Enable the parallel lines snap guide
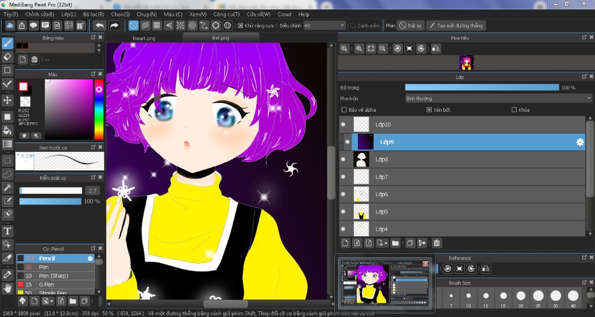 [145, 26]
